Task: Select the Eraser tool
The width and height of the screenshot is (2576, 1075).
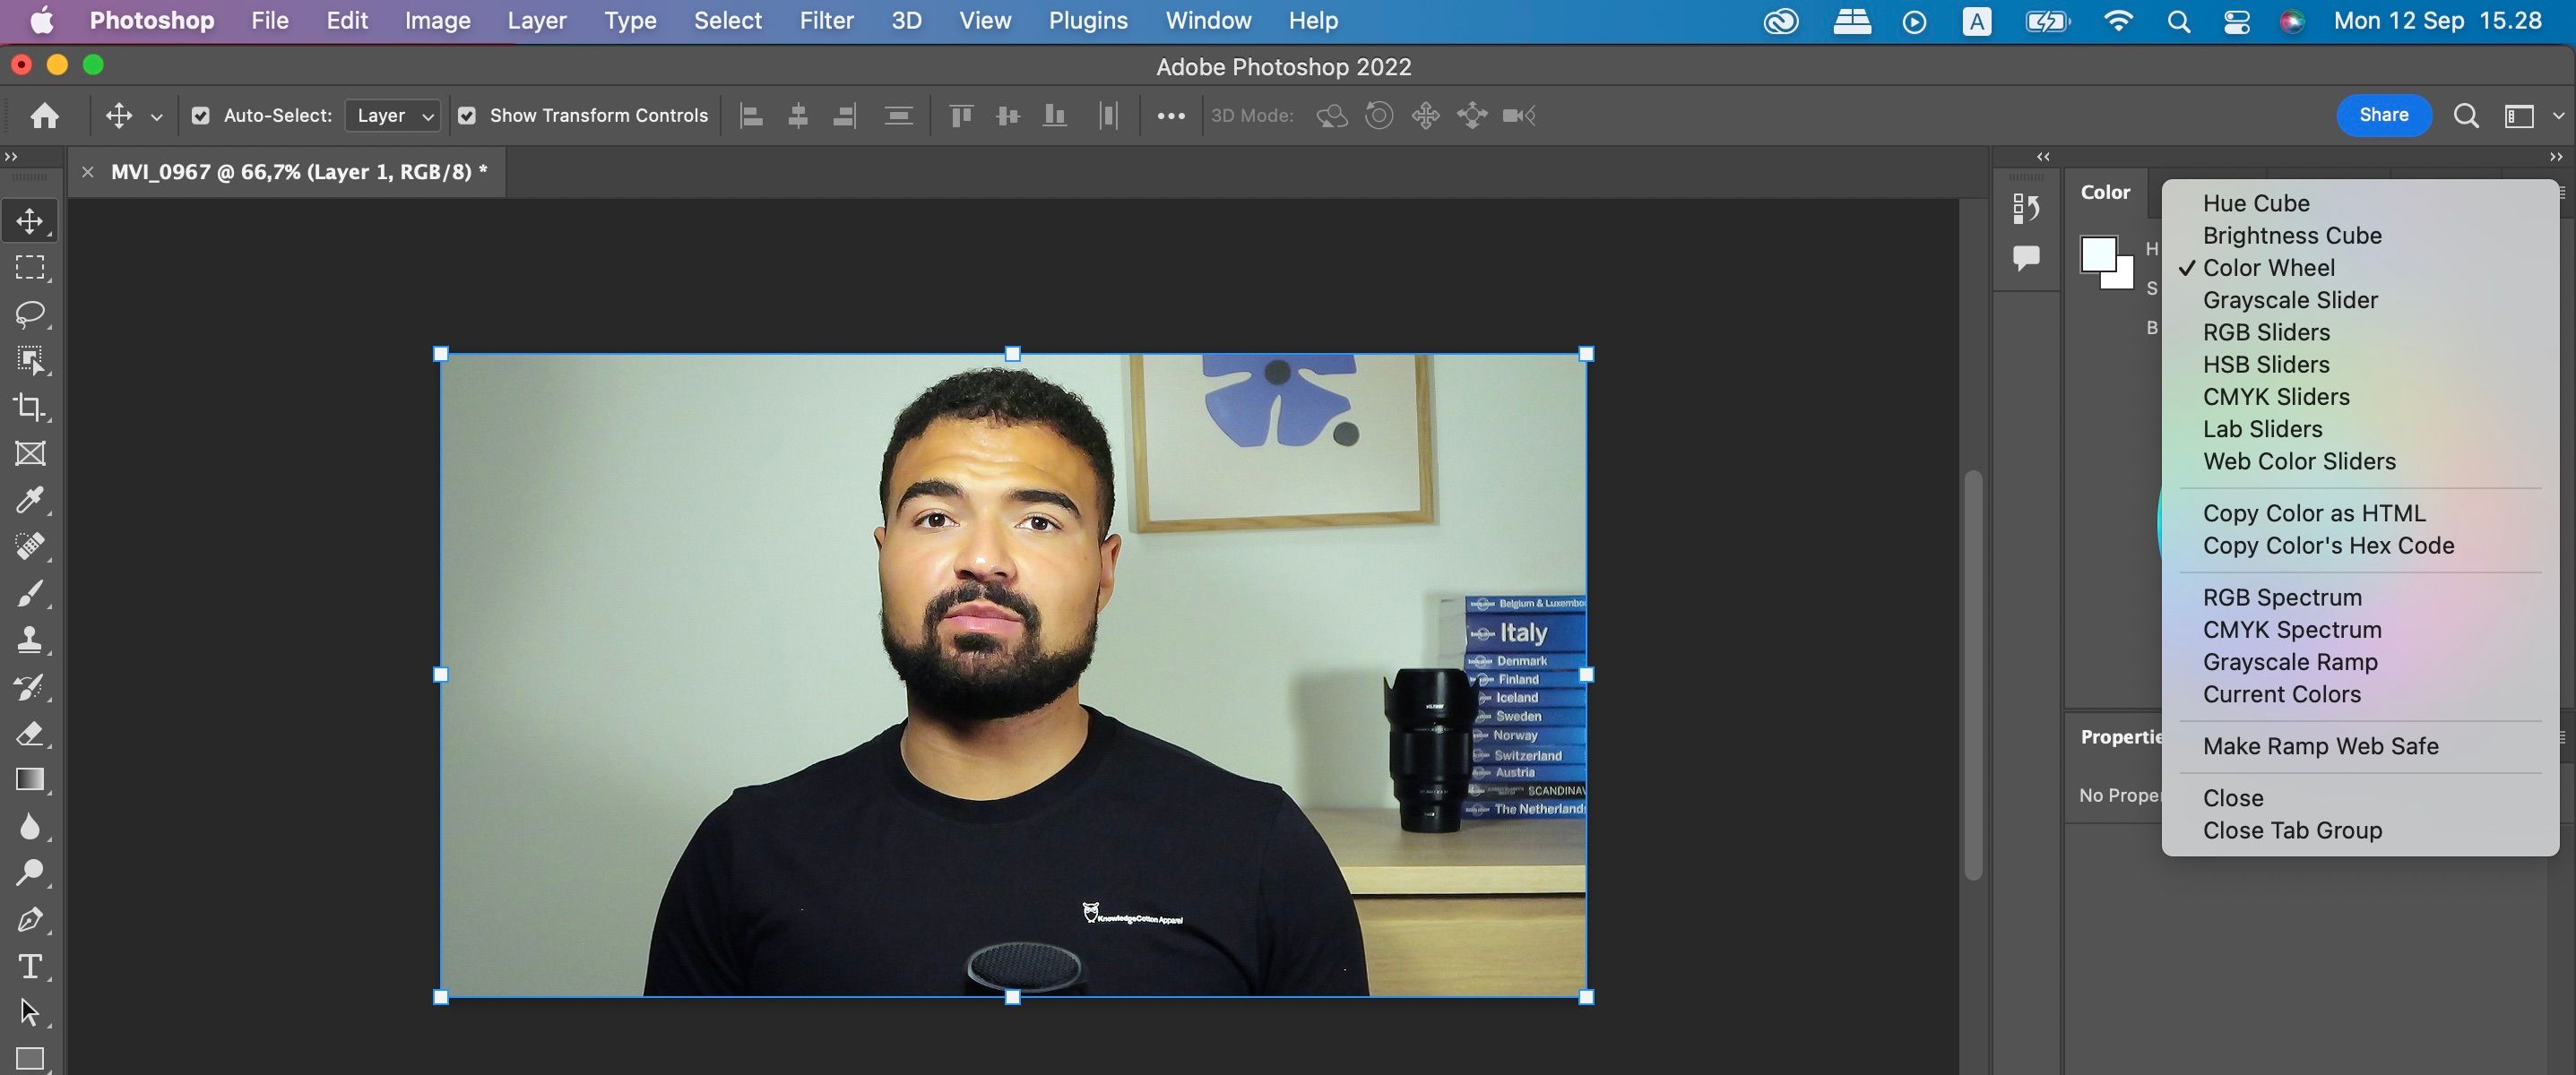Action: click(30, 734)
